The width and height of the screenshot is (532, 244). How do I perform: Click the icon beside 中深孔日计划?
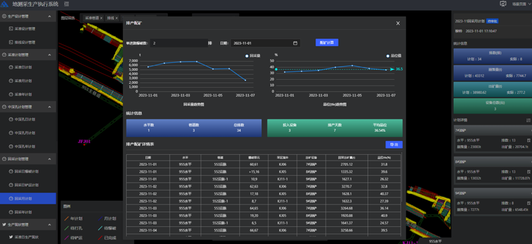click(x=11, y=119)
